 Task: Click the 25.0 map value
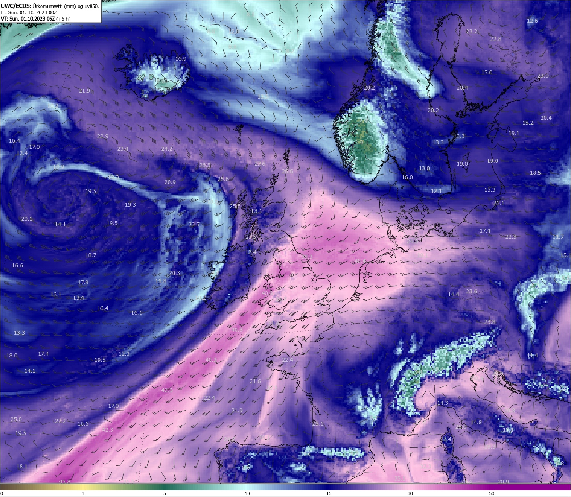coord(16,419)
